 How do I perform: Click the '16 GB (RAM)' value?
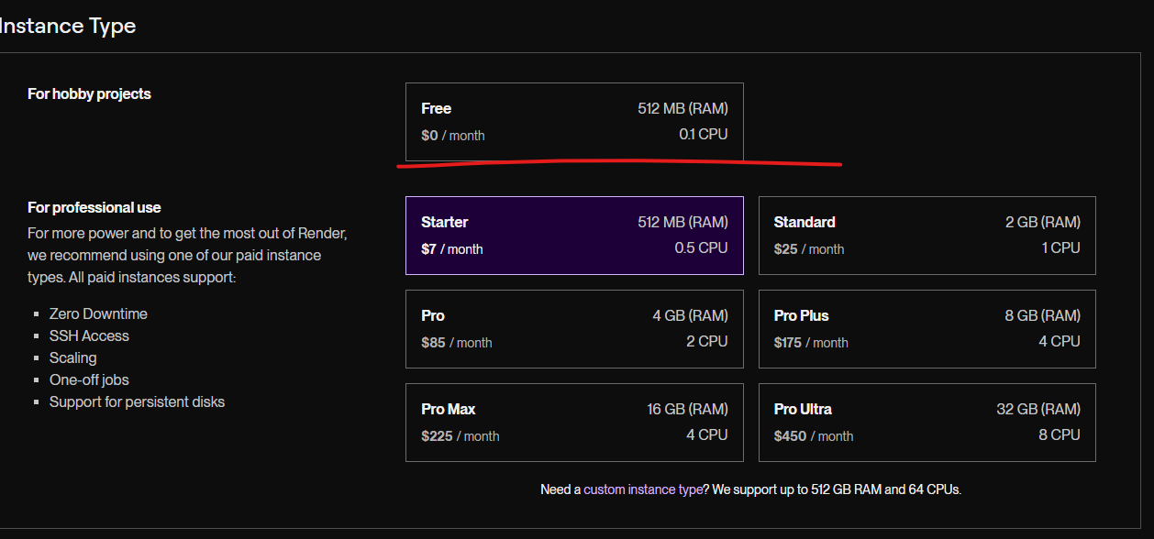coord(687,409)
